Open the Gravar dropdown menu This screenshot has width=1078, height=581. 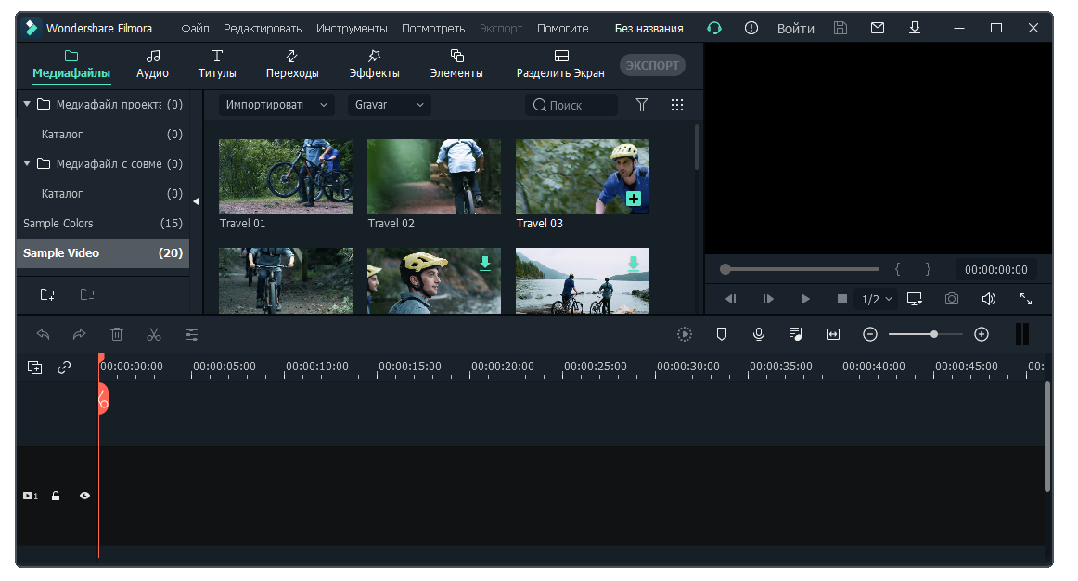click(x=389, y=105)
